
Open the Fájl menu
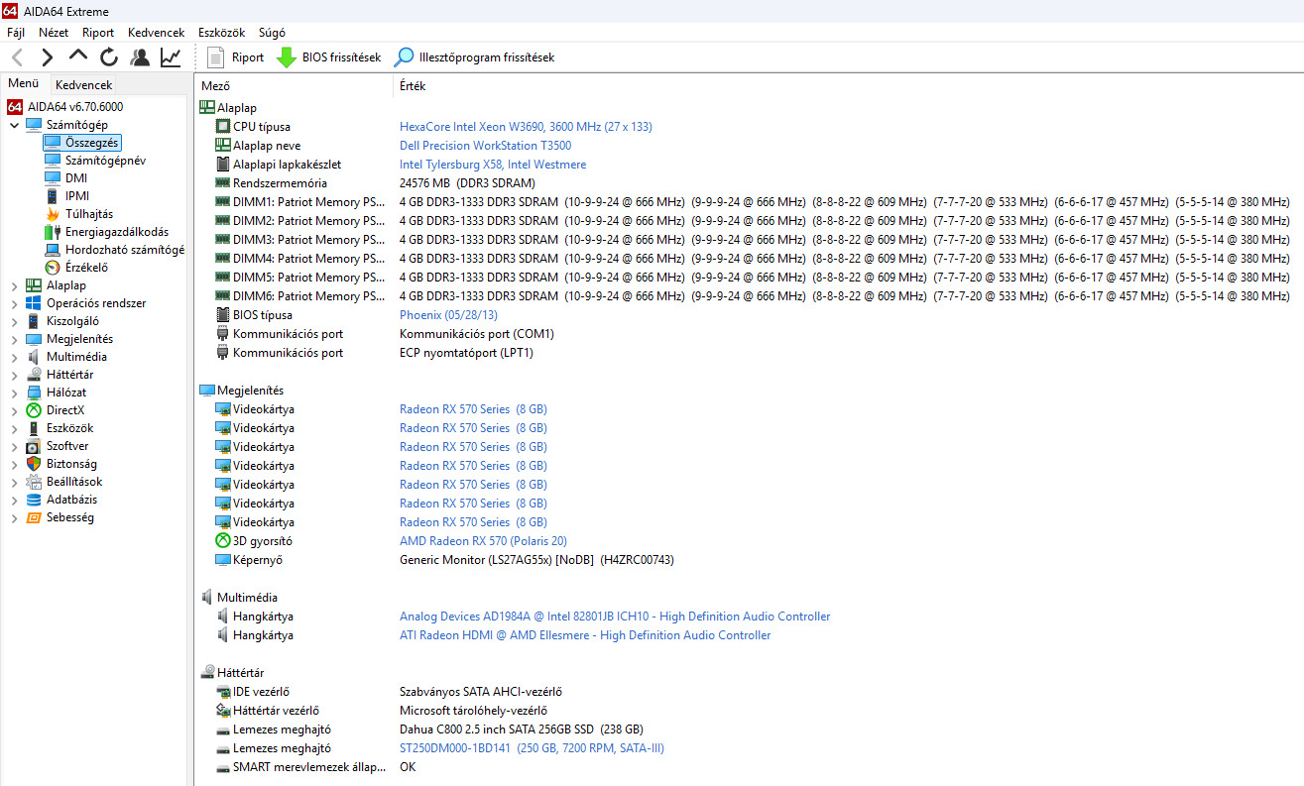point(16,32)
